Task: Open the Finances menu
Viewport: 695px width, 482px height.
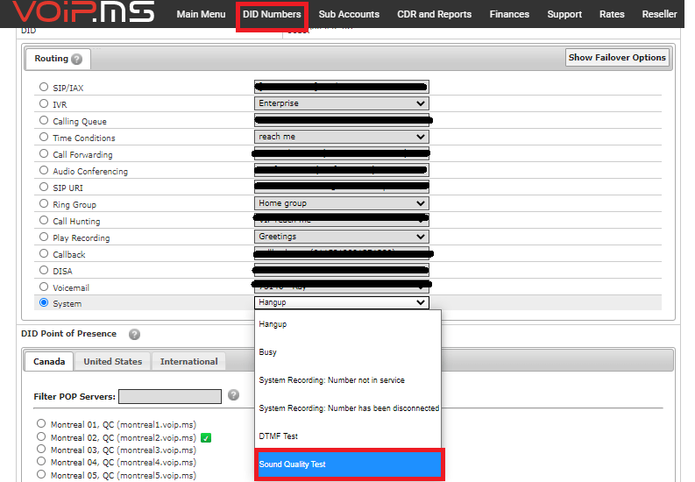Action: click(x=509, y=14)
